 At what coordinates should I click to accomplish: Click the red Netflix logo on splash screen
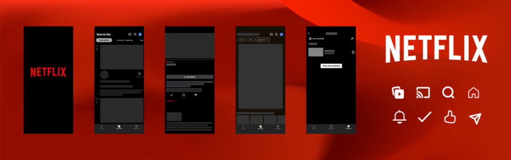tap(48, 72)
